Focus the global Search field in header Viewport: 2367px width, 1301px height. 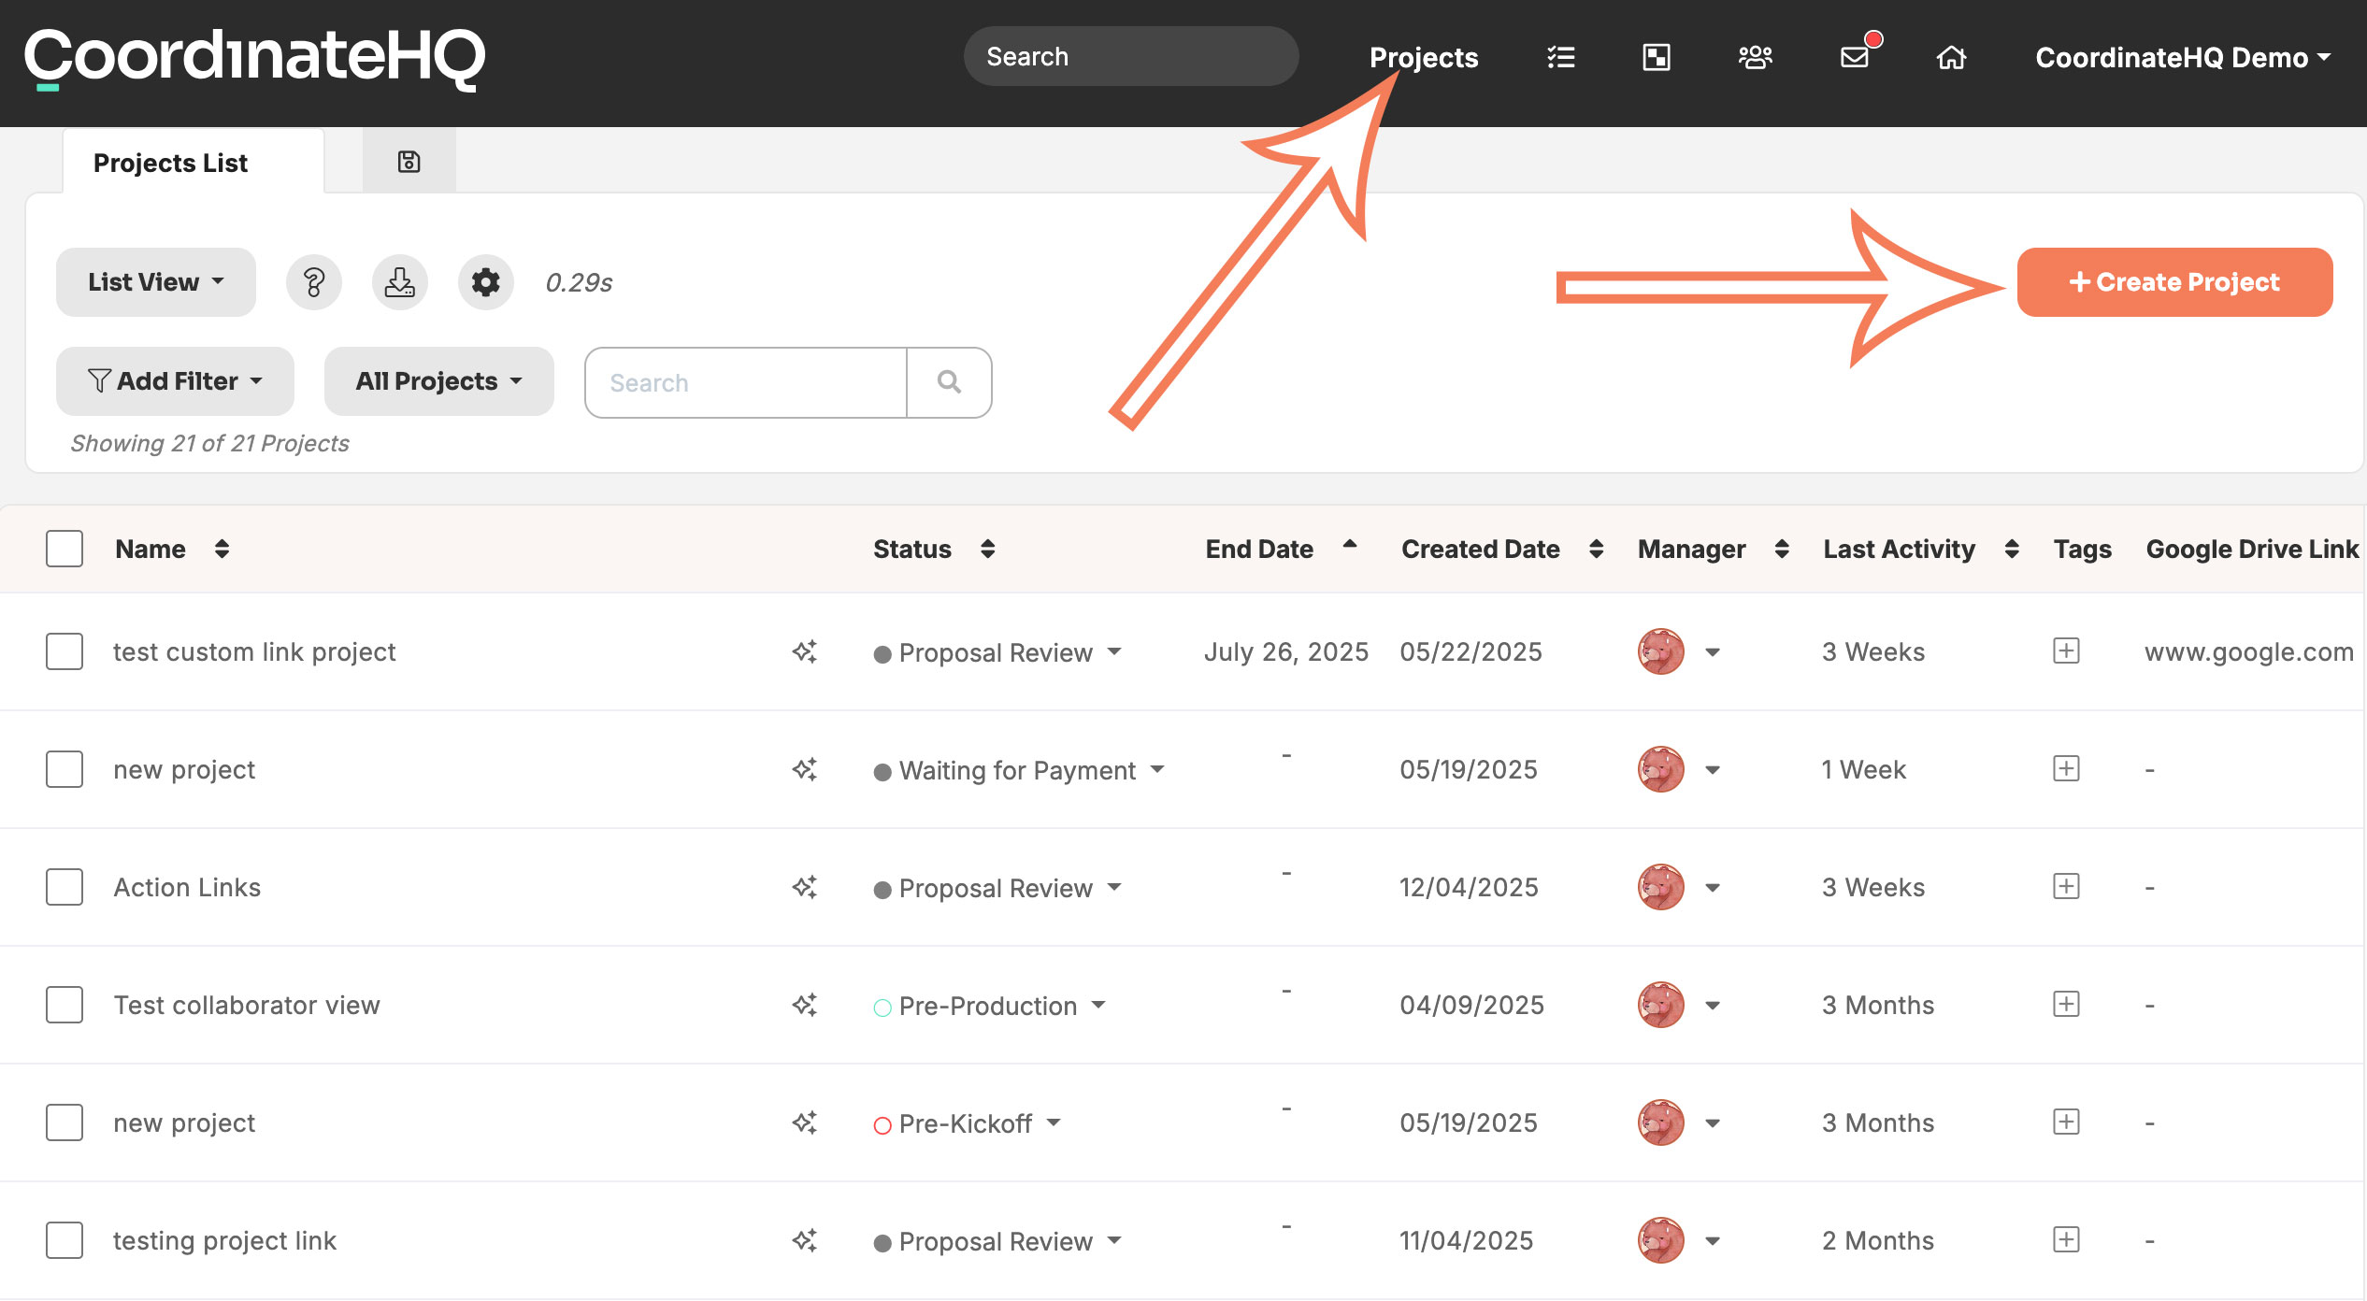1131,57
